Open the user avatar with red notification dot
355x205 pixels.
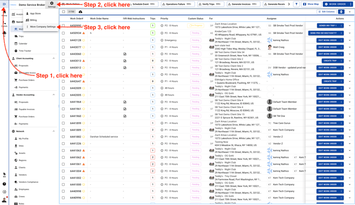pyautogui.click(x=4, y=200)
